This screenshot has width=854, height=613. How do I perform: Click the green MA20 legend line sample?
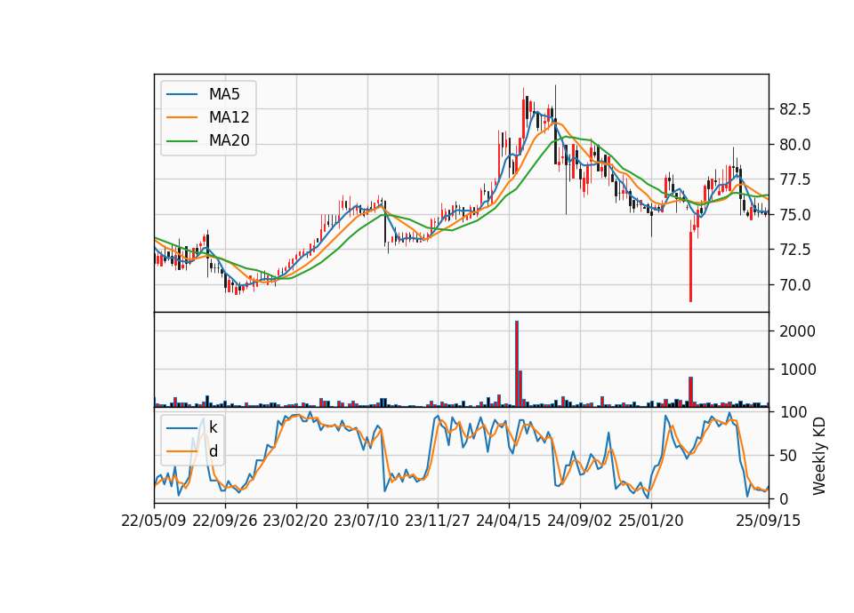pos(181,141)
